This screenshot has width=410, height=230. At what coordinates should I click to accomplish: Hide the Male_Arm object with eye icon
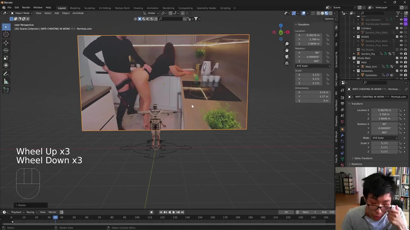pyautogui.click(x=401, y=66)
